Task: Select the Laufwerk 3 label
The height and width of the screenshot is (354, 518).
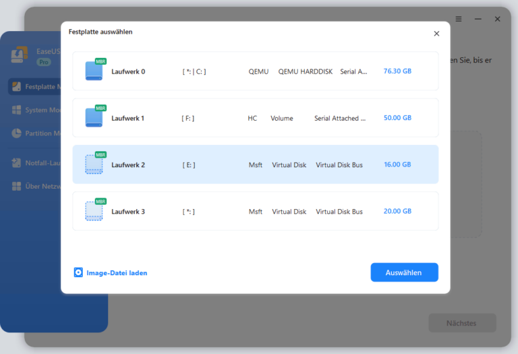Action: click(x=128, y=211)
